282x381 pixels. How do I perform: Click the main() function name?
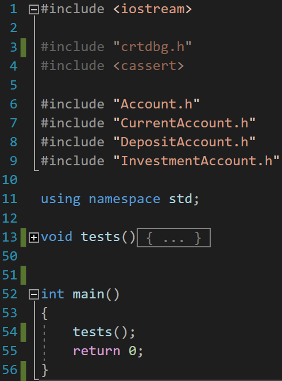[x=96, y=294]
